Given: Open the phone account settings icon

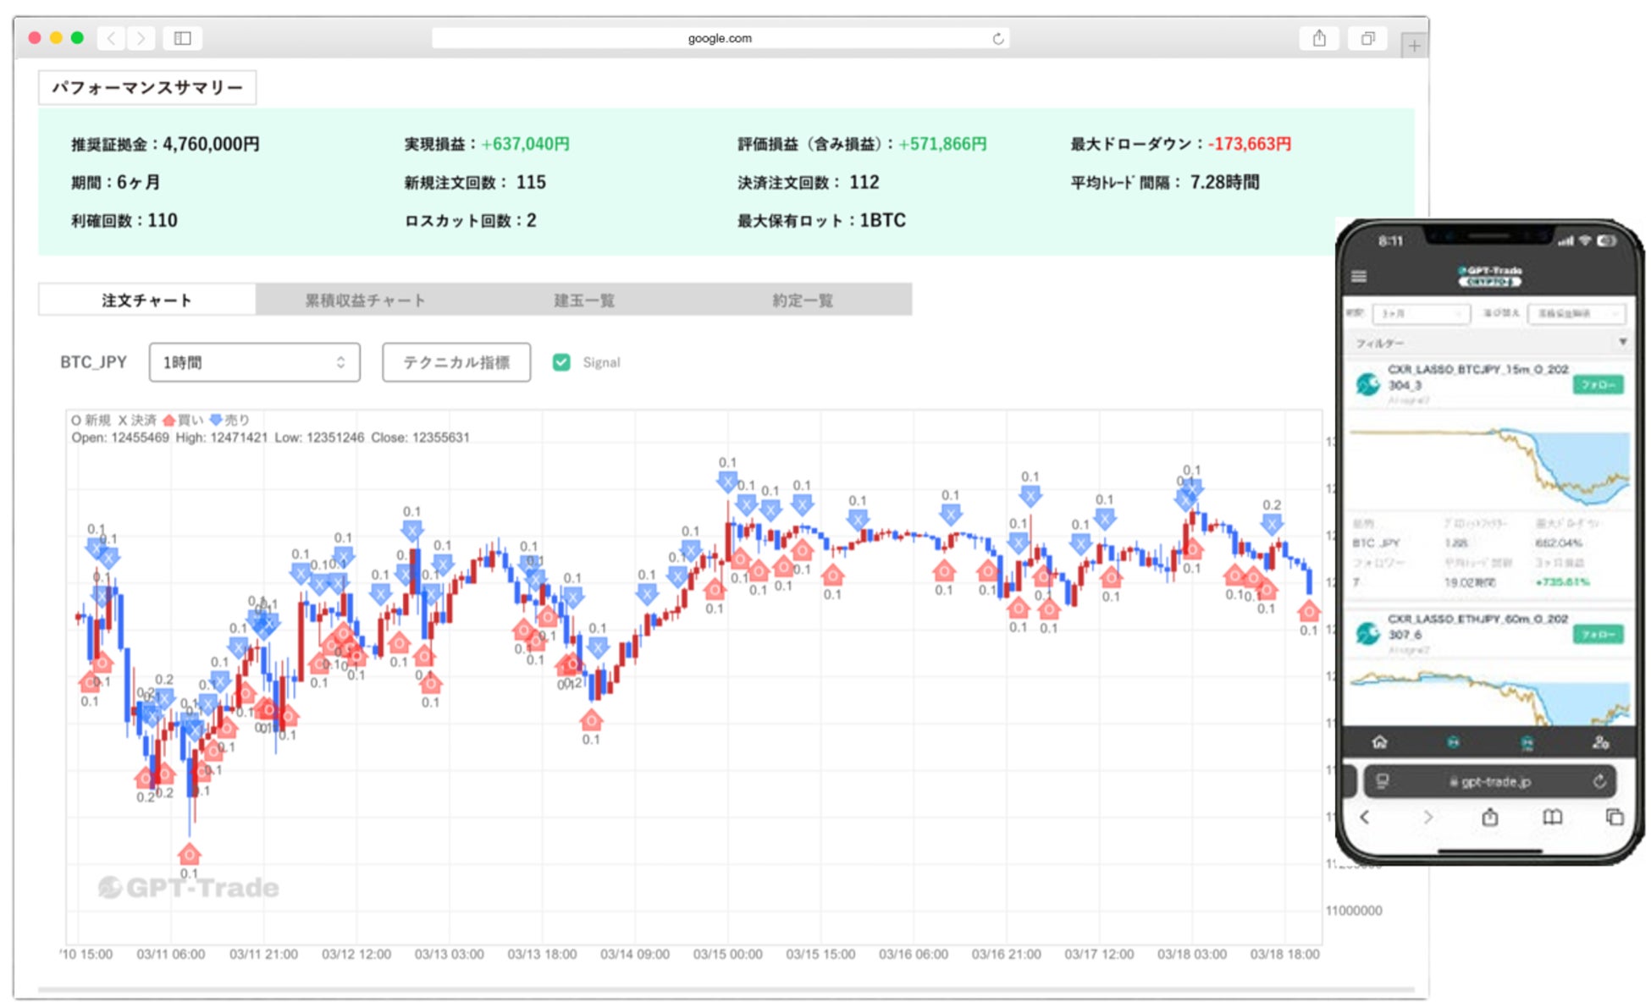Looking at the screenshot, I should click(1599, 742).
